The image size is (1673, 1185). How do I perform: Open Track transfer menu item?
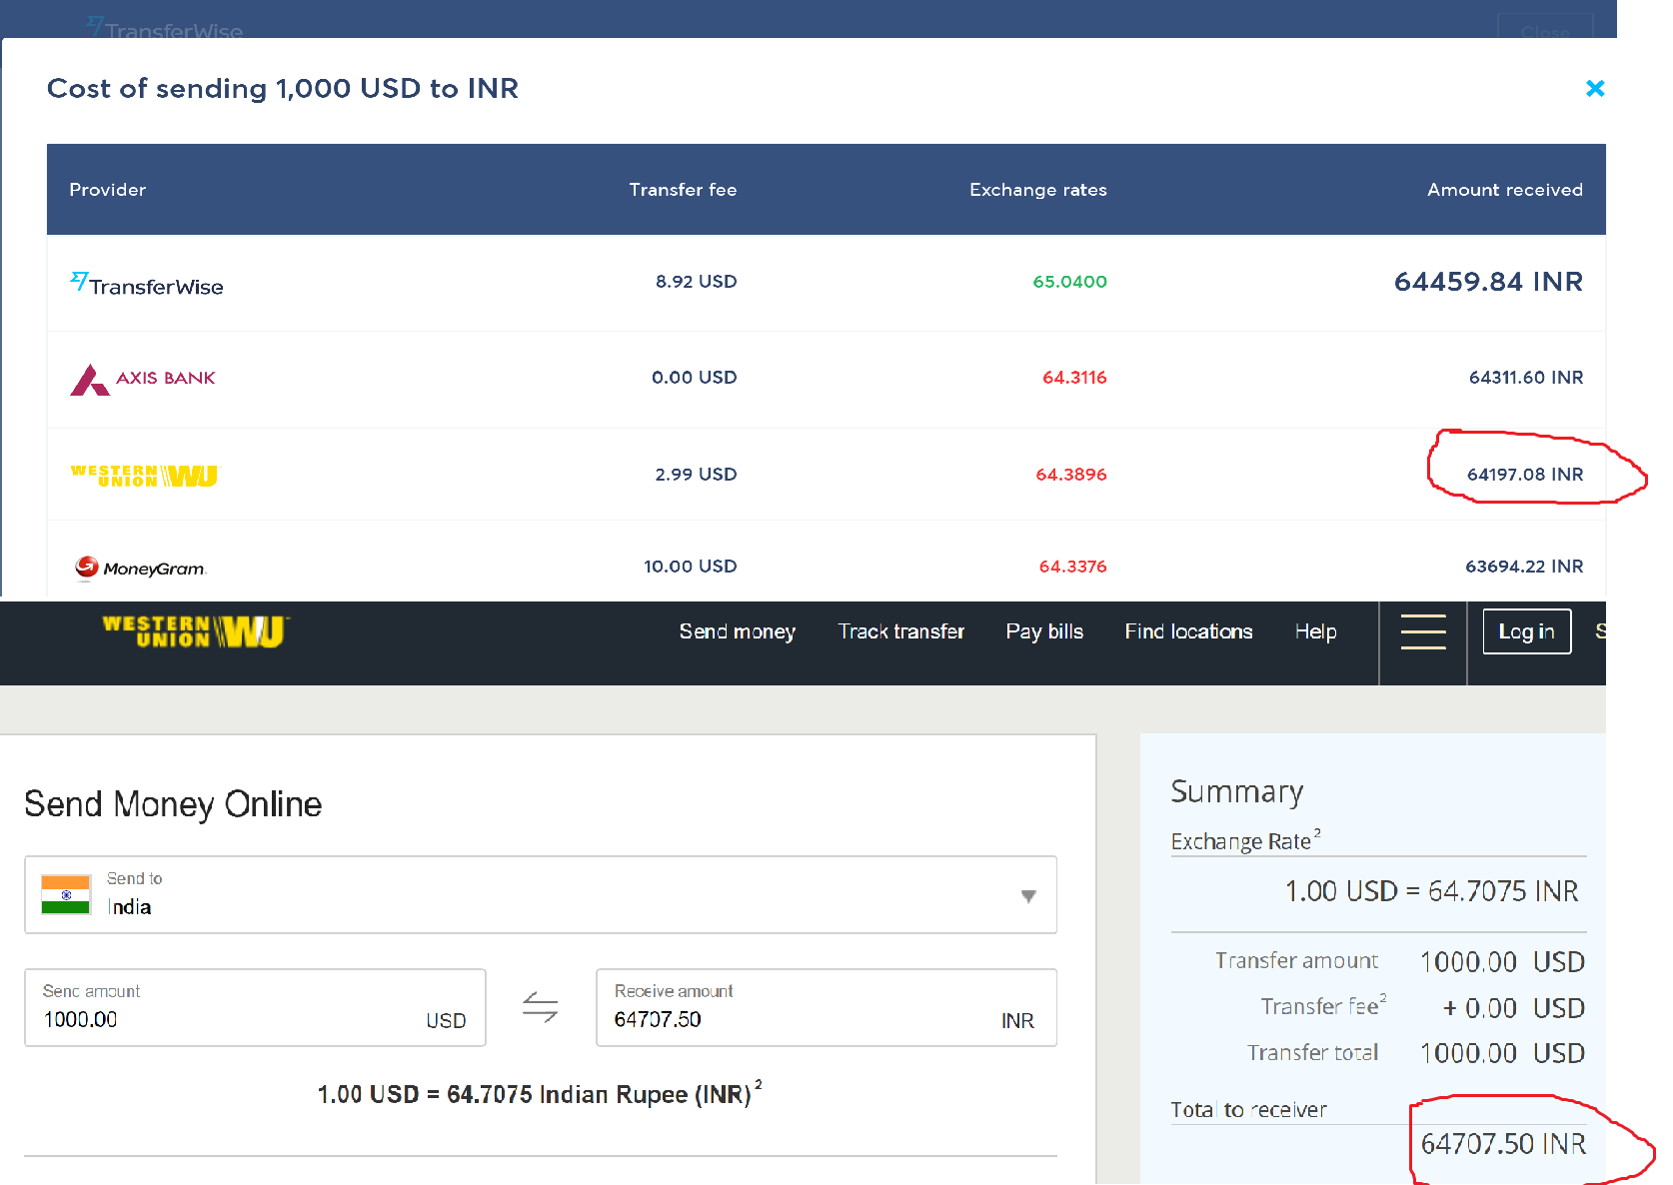(901, 631)
